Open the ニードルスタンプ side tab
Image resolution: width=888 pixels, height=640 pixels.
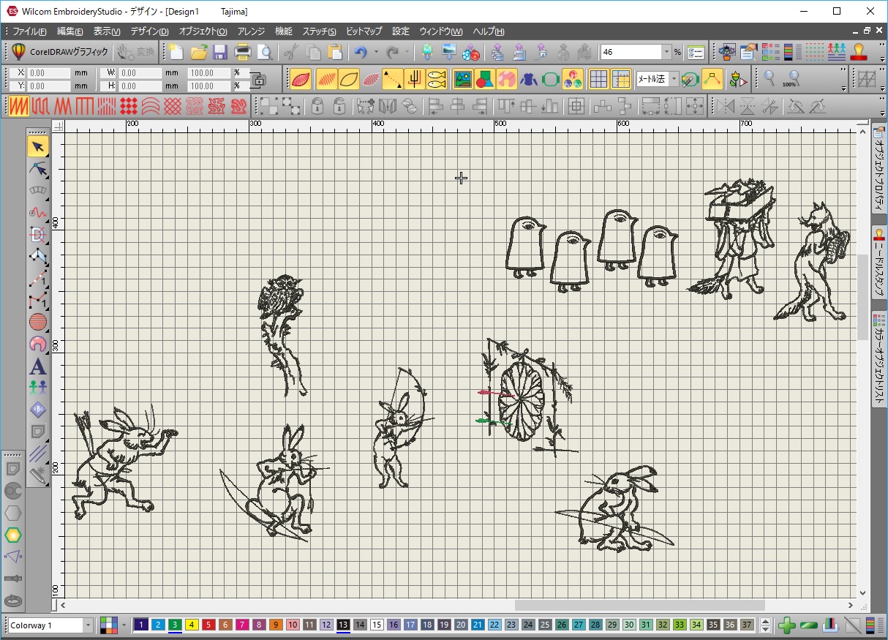[x=878, y=263]
